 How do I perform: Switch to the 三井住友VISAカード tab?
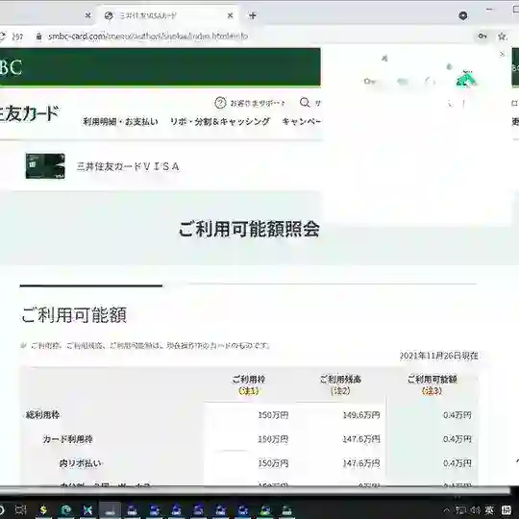pos(167,15)
